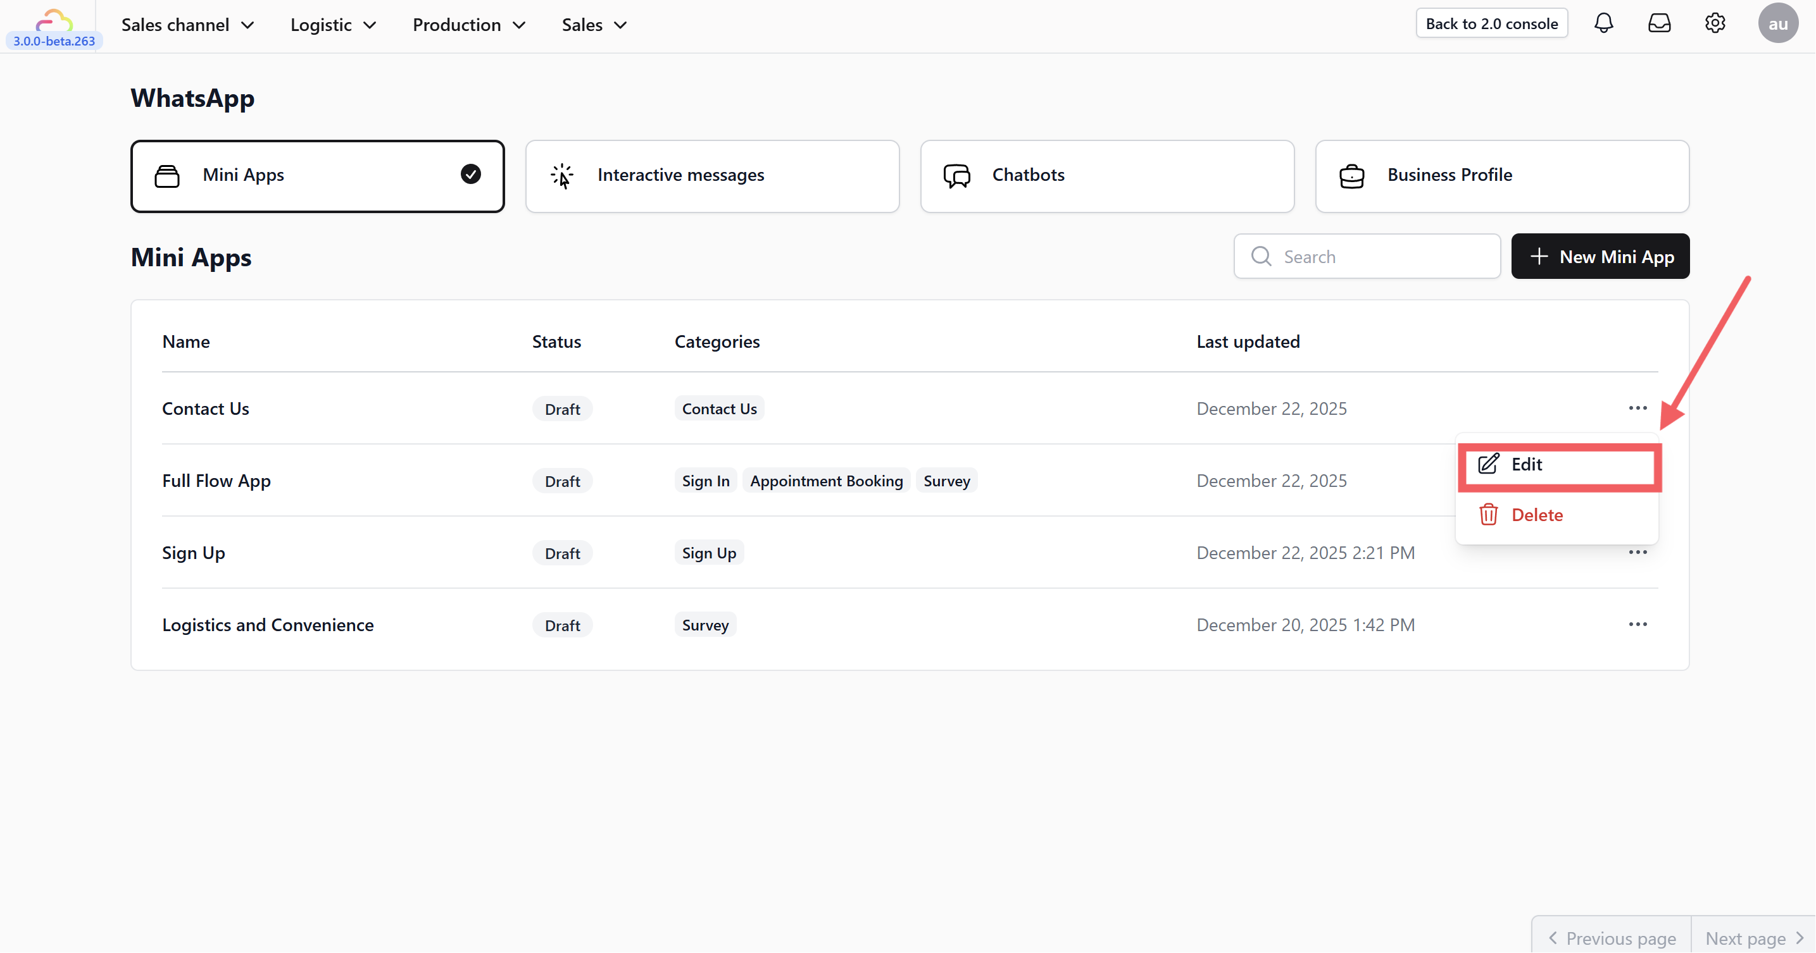
Task: Click the Last updated column header
Action: 1248,341
